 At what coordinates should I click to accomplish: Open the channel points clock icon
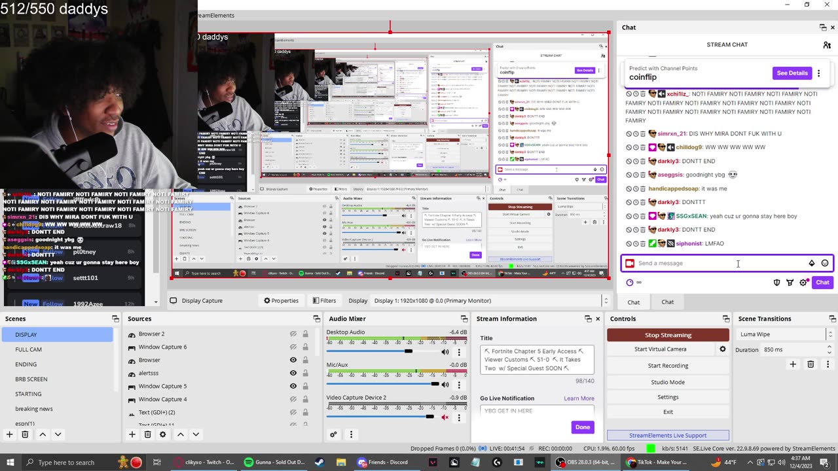point(630,283)
